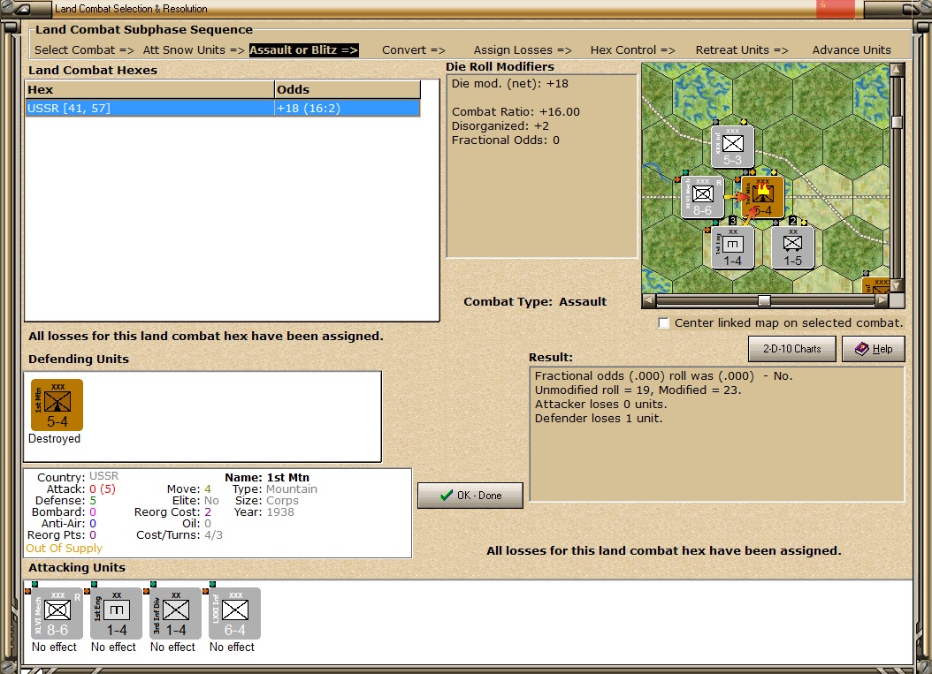Select the Hex Control subphase
The height and width of the screenshot is (674, 932).
pyautogui.click(x=632, y=49)
